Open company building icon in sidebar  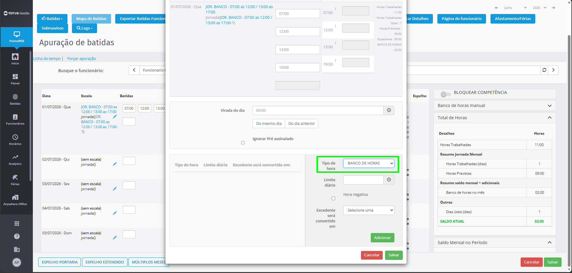click(x=17, y=249)
